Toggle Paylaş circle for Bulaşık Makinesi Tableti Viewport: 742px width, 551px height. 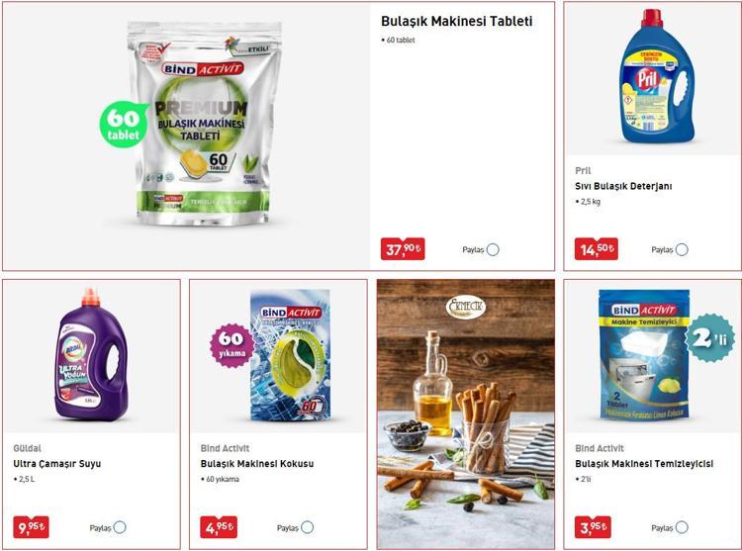click(493, 249)
